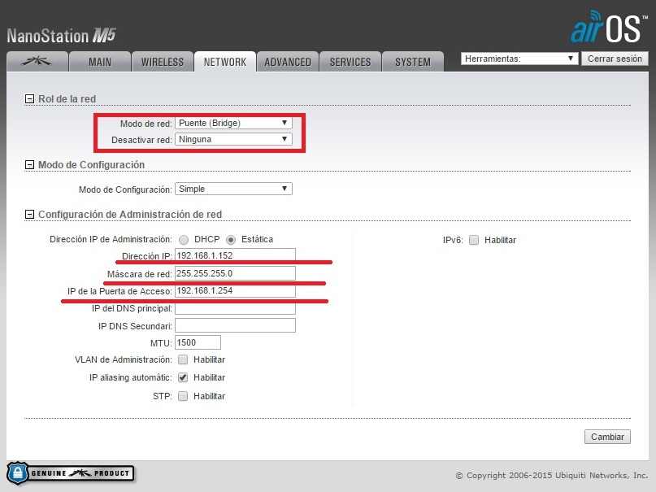Open the Ubiquiti logo tab
The width and height of the screenshot is (656, 492).
pos(37,62)
